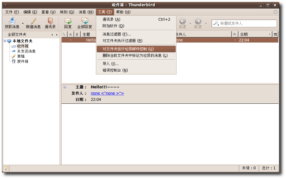Click the Hello!!!~~~~ subject text in header
This screenshot has width=286, height=179.
point(105,87)
